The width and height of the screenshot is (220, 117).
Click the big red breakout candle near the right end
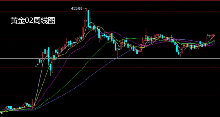[207, 39]
